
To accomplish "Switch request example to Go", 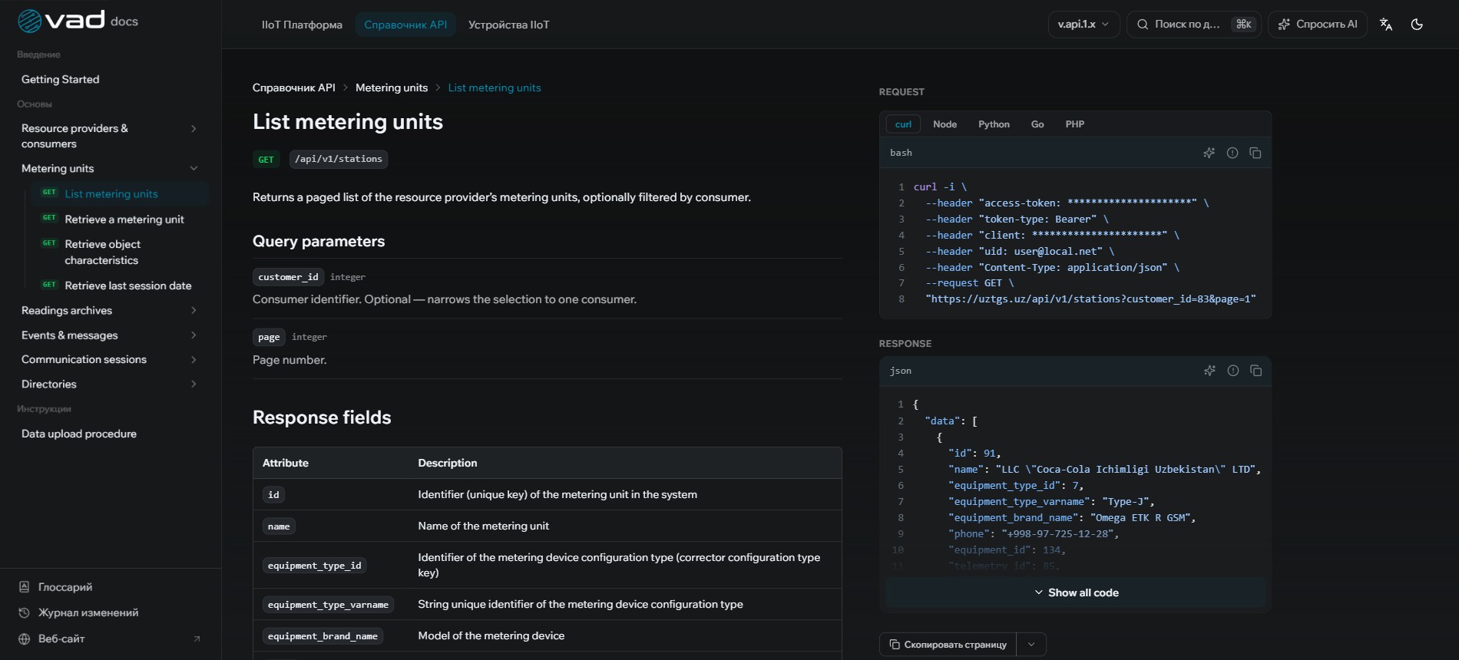I will point(1037,124).
